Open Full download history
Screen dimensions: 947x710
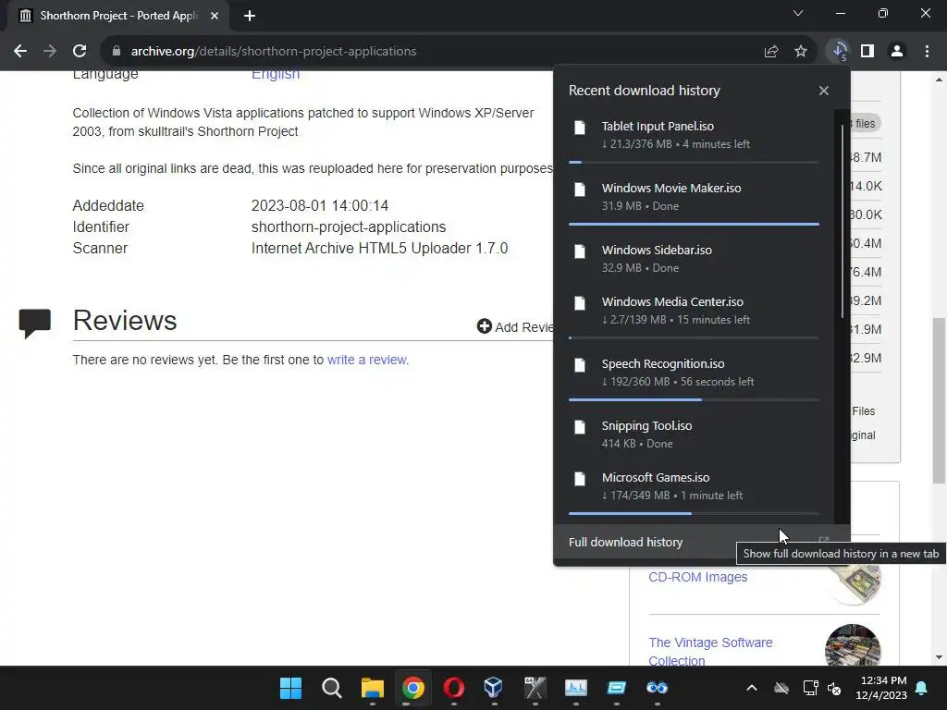[701, 542]
